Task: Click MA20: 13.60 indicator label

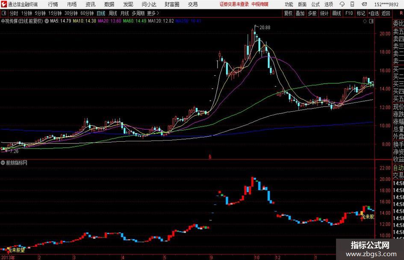Action: pyautogui.click(x=109, y=21)
